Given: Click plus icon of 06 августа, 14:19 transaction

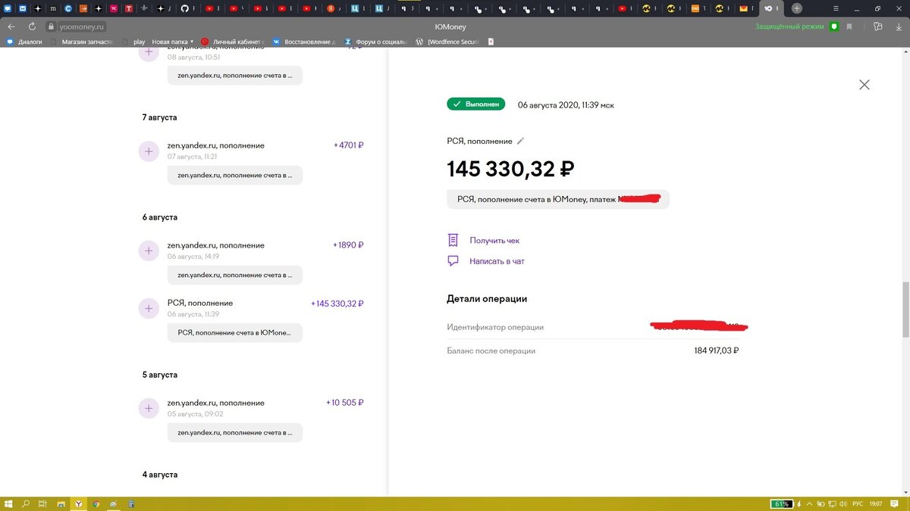Looking at the screenshot, I should [x=148, y=251].
